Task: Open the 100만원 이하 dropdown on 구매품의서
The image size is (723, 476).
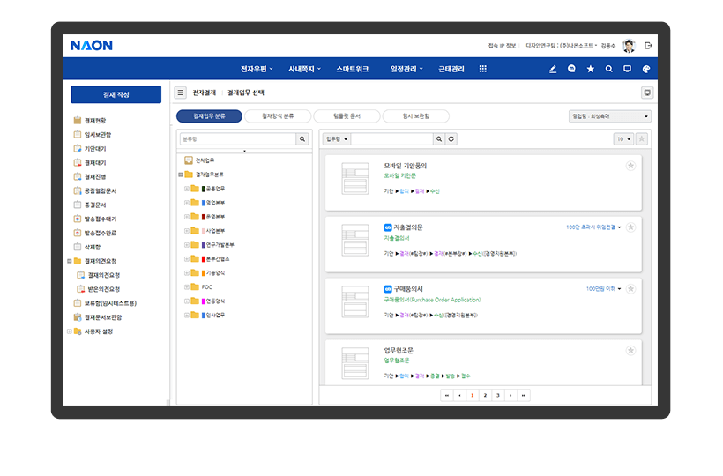Action: [604, 289]
